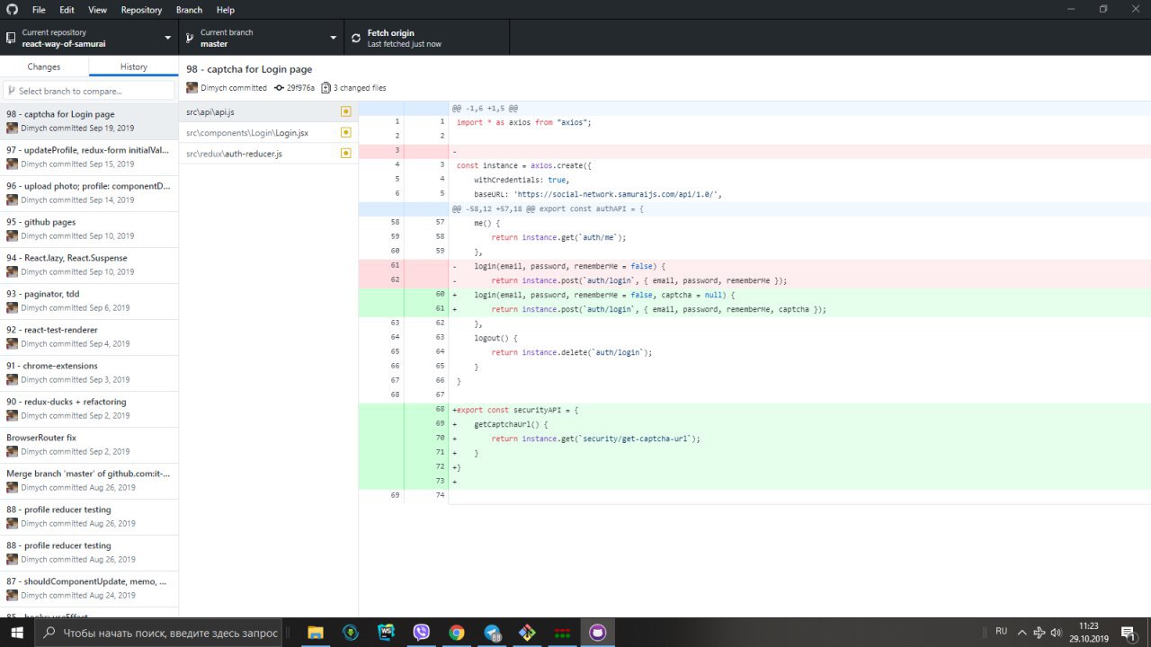1151x647 pixels.
Task: Click the commit hash icon next to 29f976a
Action: click(279, 88)
